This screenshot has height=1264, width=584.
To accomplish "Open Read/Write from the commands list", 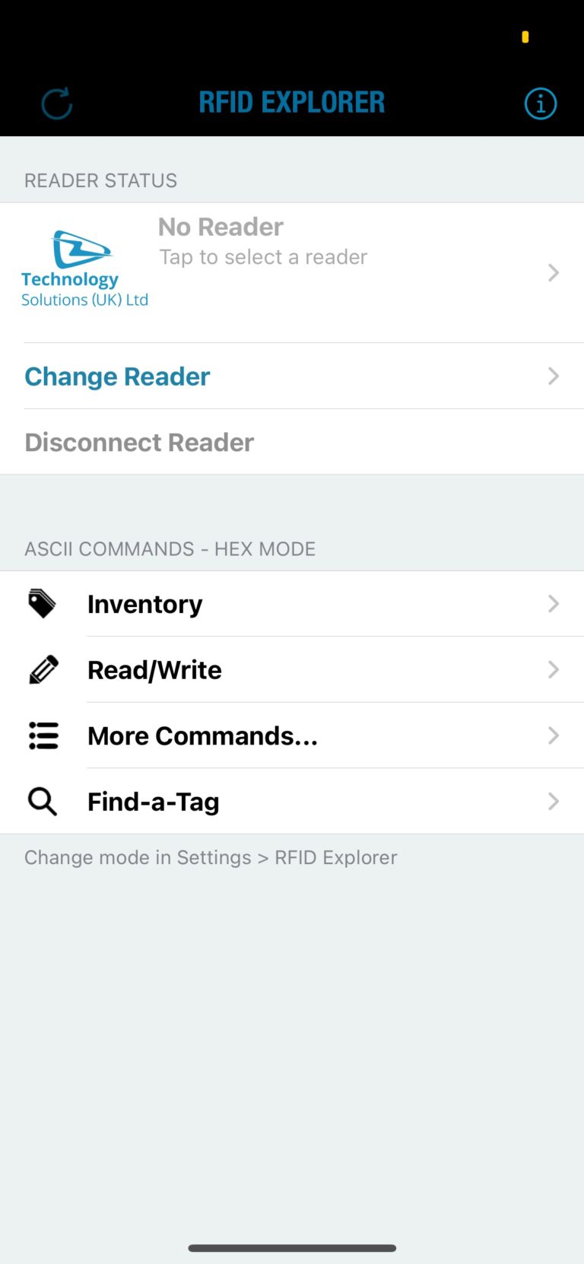I will click(154, 669).
